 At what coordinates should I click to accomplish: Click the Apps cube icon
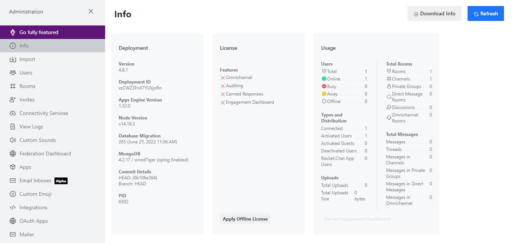13,167
